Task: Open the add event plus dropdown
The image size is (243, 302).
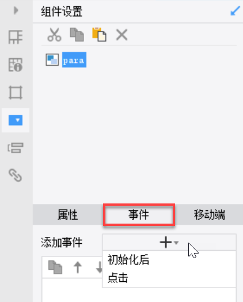Action: tap(169, 242)
